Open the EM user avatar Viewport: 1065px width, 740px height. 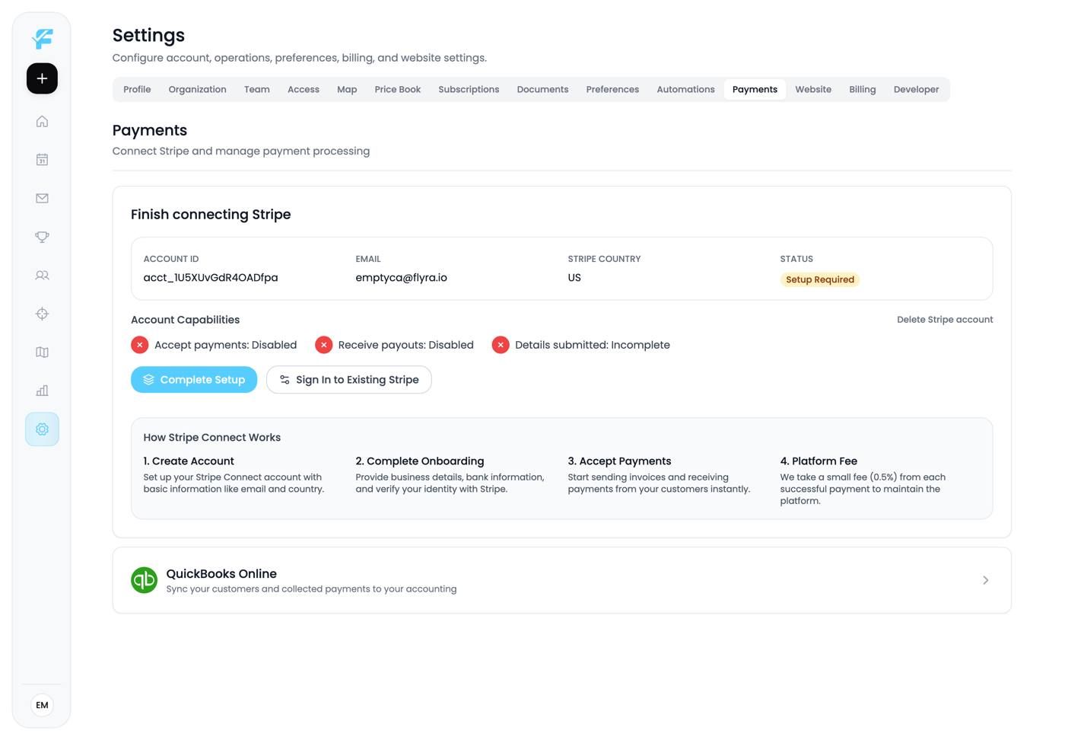pyautogui.click(x=42, y=705)
